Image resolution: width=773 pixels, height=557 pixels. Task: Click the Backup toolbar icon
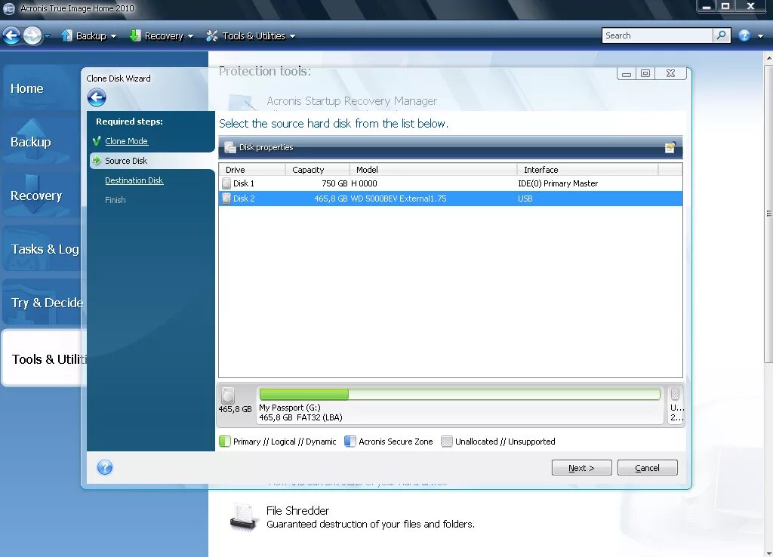click(66, 35)
